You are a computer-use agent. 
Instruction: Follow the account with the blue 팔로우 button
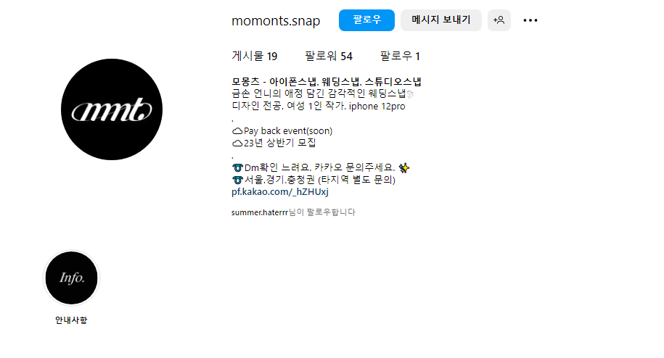366,20
